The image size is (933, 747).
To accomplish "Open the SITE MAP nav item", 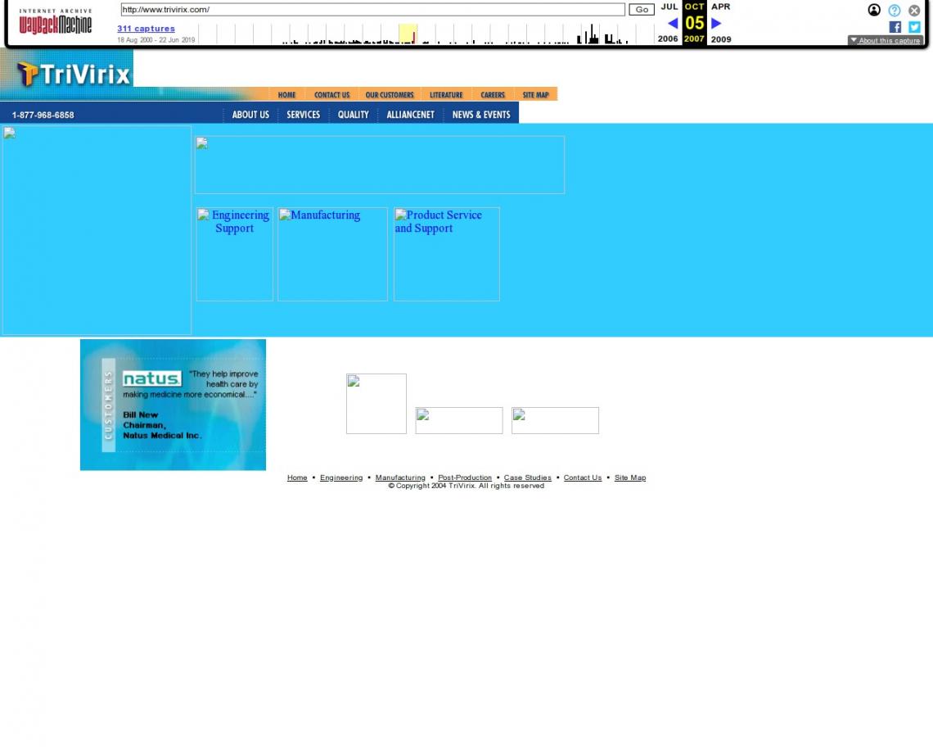I will 535,95.
